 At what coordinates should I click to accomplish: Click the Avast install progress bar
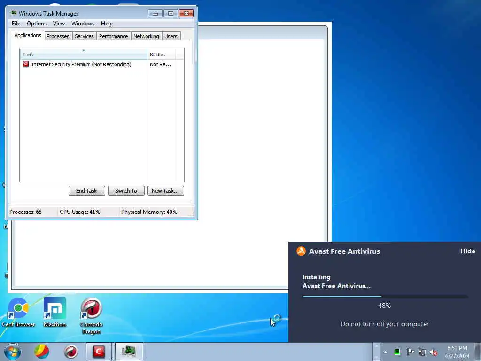(385, 297)
